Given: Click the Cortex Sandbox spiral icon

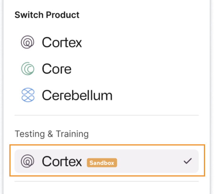Looking at the screenshot, I should click(x=27, y=161).
